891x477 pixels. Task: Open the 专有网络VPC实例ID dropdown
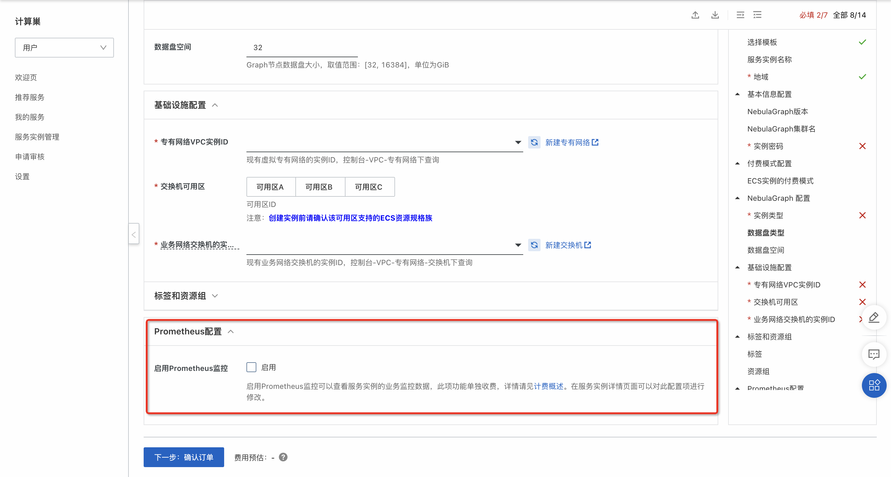tap(384, 142)
